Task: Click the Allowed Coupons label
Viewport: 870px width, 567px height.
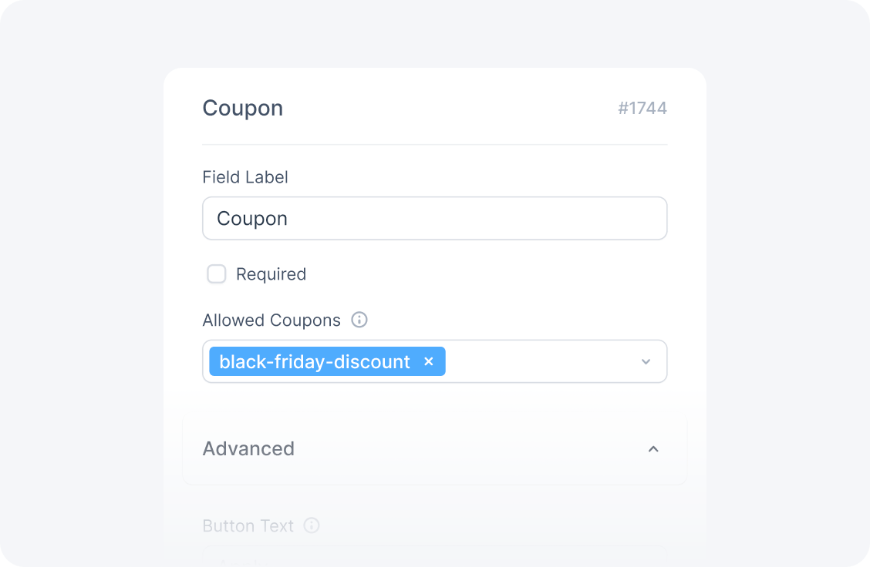Action: click(x=271, y=320)
